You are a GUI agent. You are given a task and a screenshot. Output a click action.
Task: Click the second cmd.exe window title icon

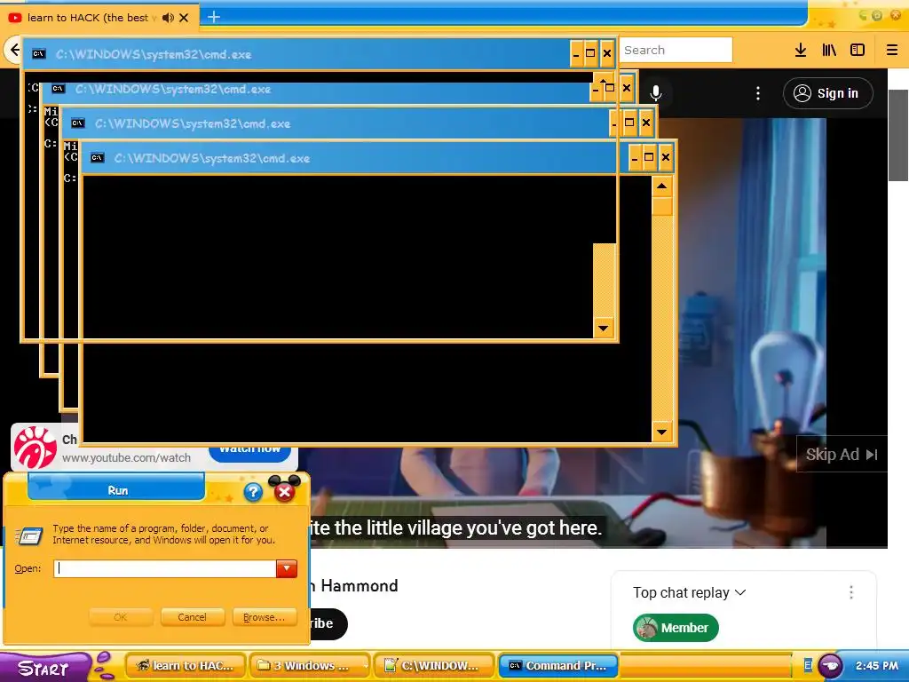tap(58, 89)
